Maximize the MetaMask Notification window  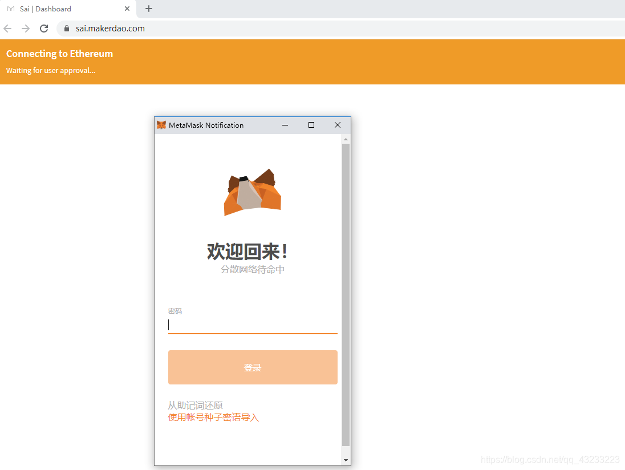(x=311, y=125)
